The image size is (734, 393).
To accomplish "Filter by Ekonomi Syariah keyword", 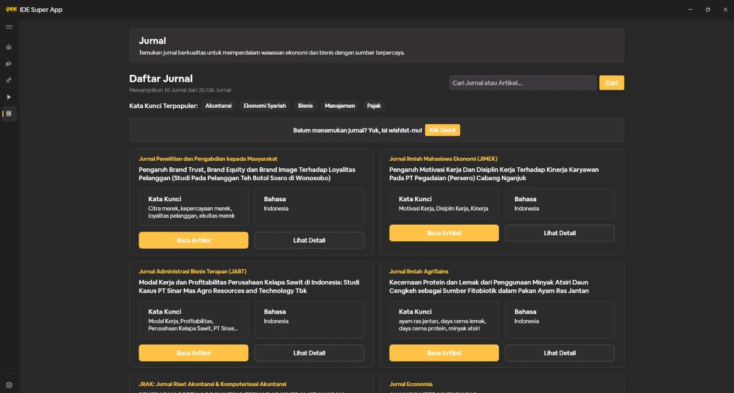I will pos(265,106).
